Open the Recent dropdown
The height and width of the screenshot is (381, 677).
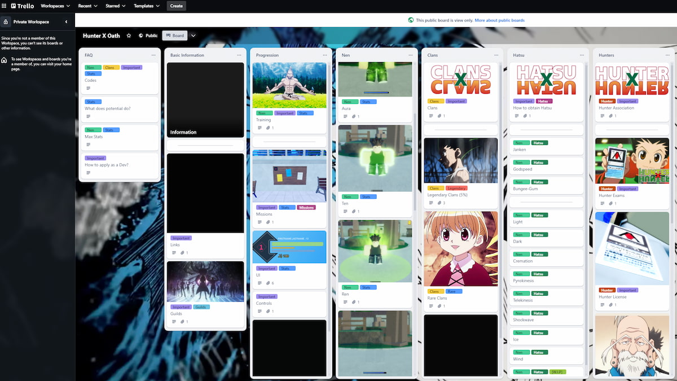[87, 6]
